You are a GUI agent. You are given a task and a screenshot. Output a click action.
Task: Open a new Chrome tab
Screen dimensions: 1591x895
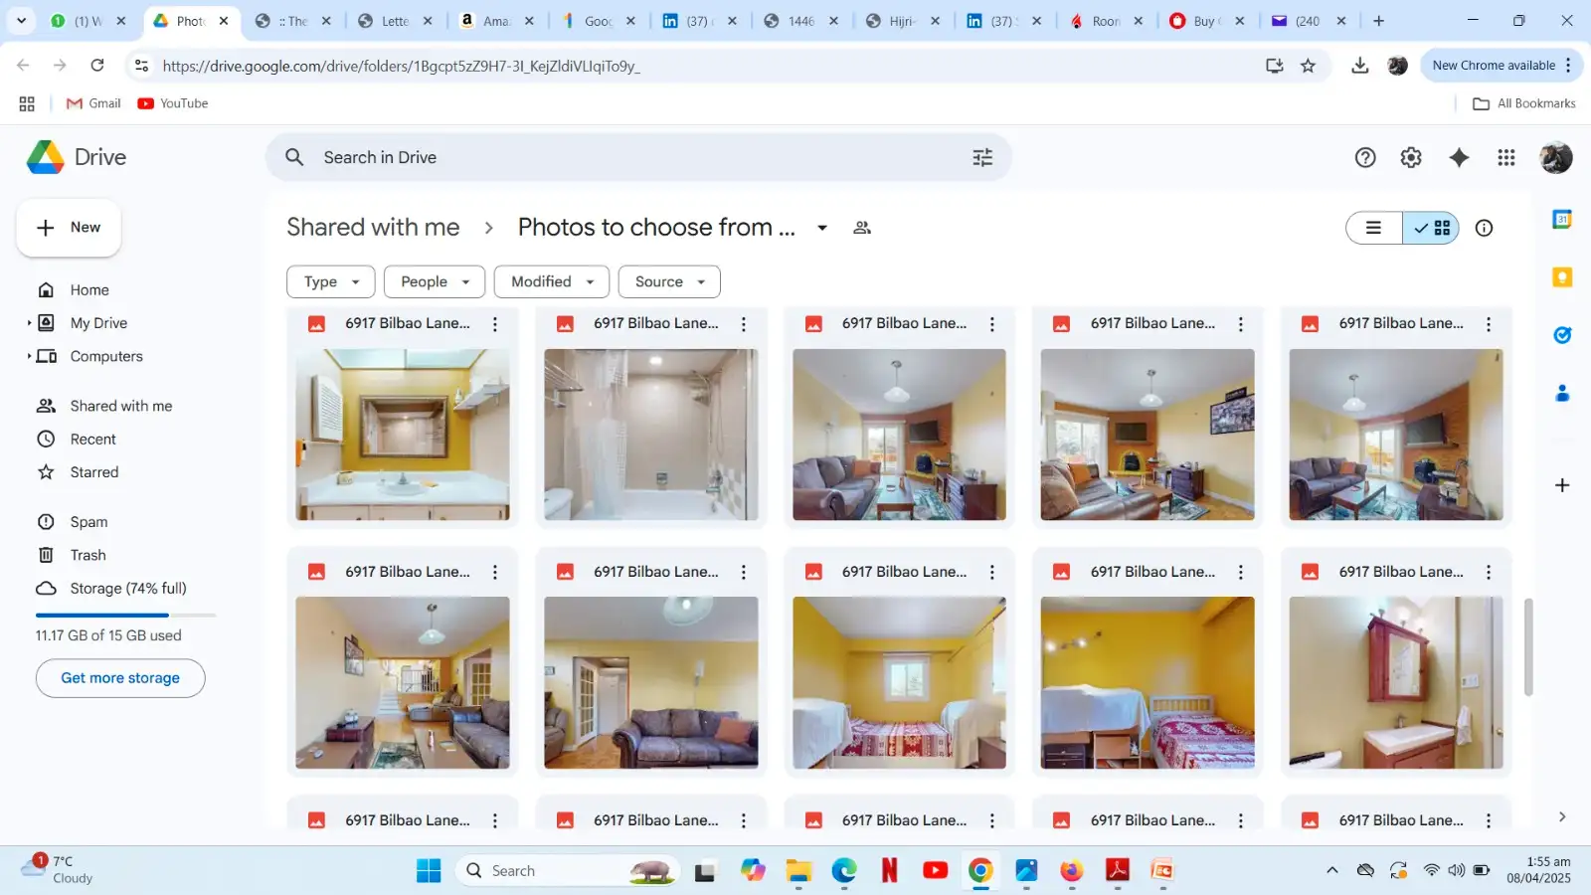point(1378,20)
